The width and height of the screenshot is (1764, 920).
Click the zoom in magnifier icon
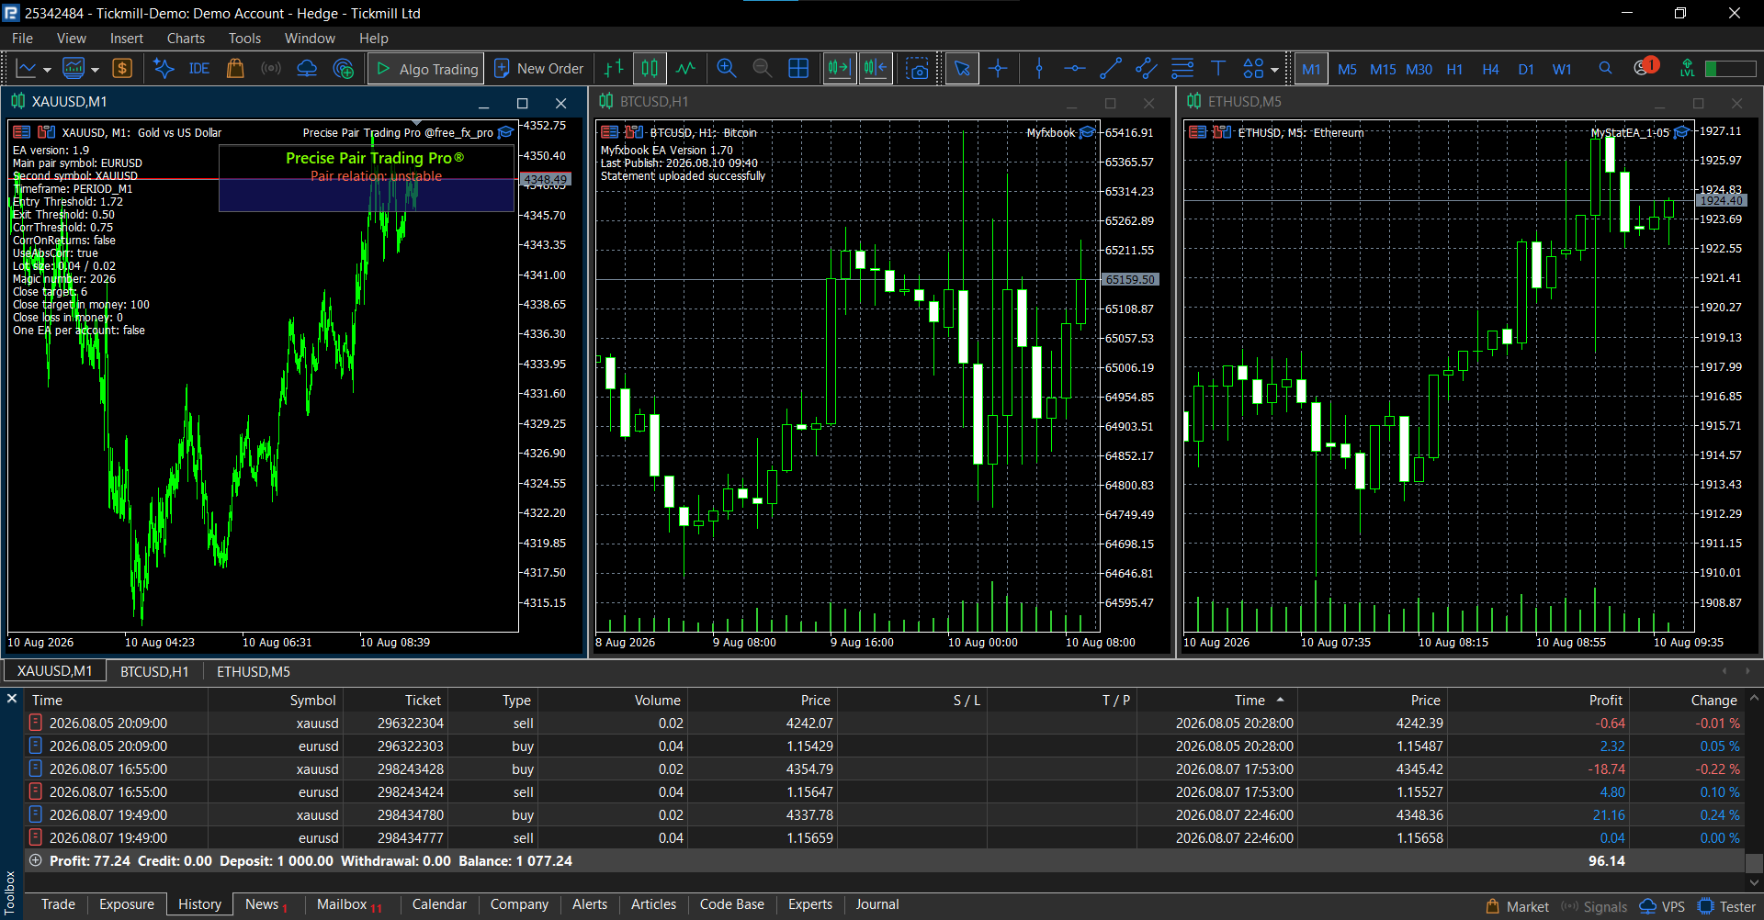click(726, 69)
